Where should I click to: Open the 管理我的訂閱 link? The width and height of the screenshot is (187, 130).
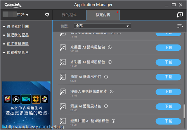pos(18,26)
